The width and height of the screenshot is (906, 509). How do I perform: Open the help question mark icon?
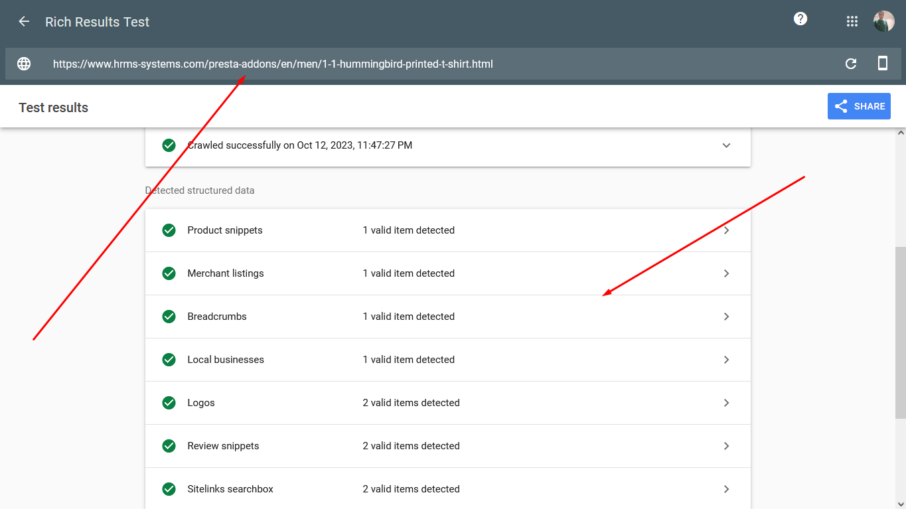click(800, 19)
